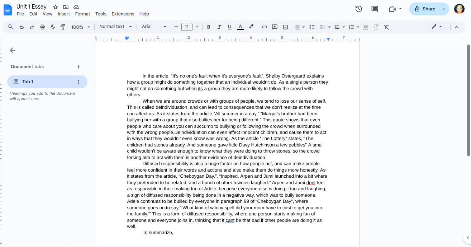Image resolution: width=471 pixels, height=247 pixels.
Task: Open the comments panel icon
Action: 375,9
